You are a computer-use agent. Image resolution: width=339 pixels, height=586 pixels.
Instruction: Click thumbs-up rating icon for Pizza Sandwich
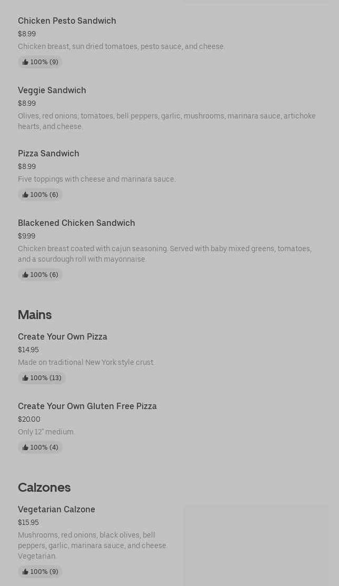point(25,195)
